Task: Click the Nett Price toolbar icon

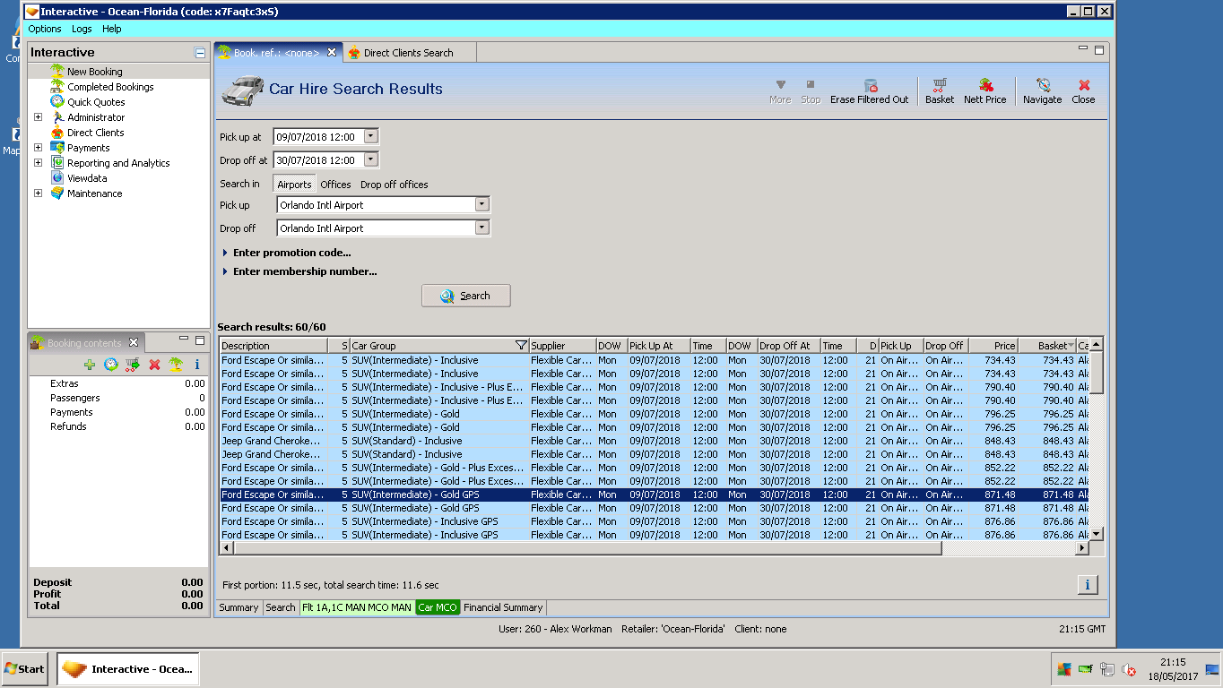Action: [984, 90]
